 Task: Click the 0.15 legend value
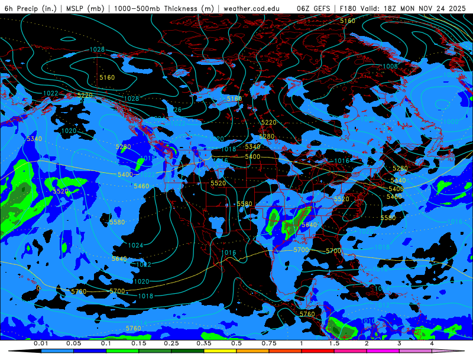click(x=139, y=343)
